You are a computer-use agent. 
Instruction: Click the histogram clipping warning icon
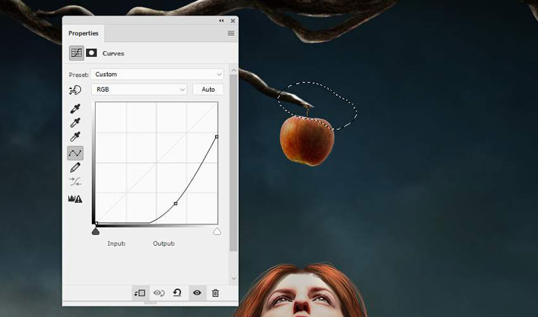pos(75,198)
